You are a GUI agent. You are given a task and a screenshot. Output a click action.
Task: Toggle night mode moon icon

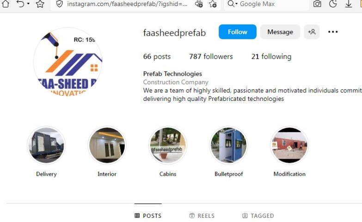(x=333, y=4)
